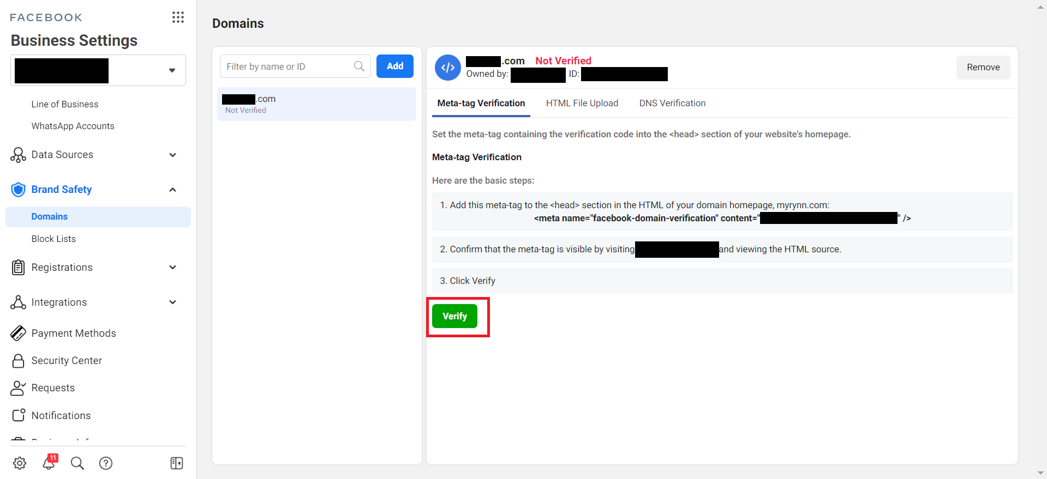This screenshot has height=479, width=1047.
Task: Open Block Lists page
Action: (53, 239)
